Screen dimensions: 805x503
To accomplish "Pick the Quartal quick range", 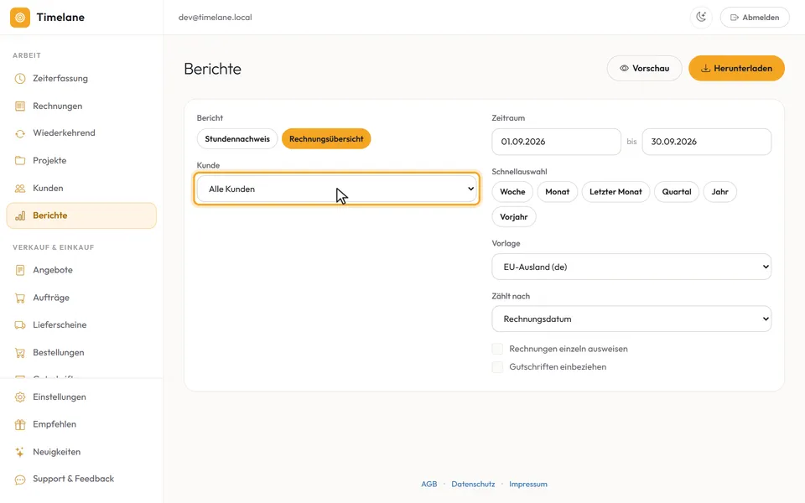I will coord(677,192).
